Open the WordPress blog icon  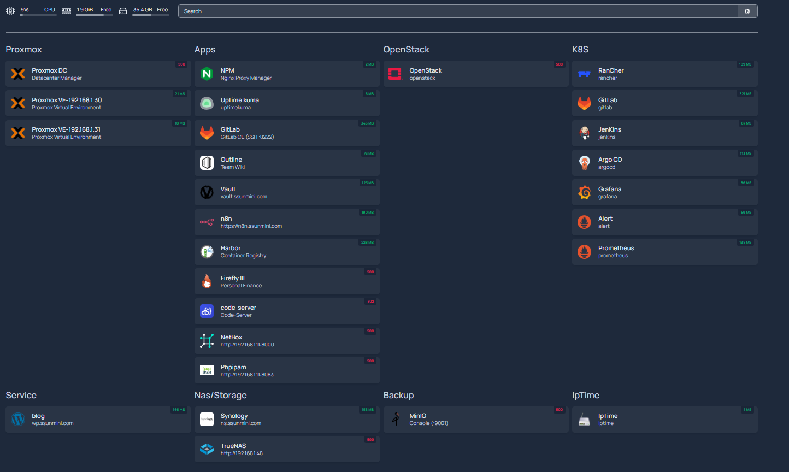18,420
